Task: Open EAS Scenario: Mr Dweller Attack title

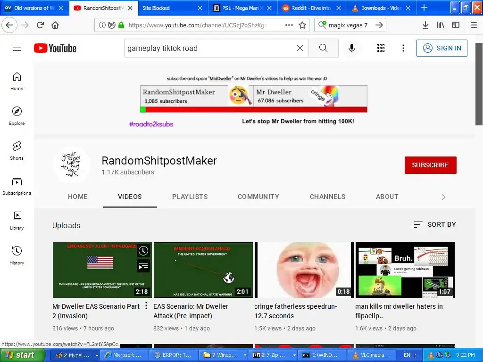Action: pos(191,311)
